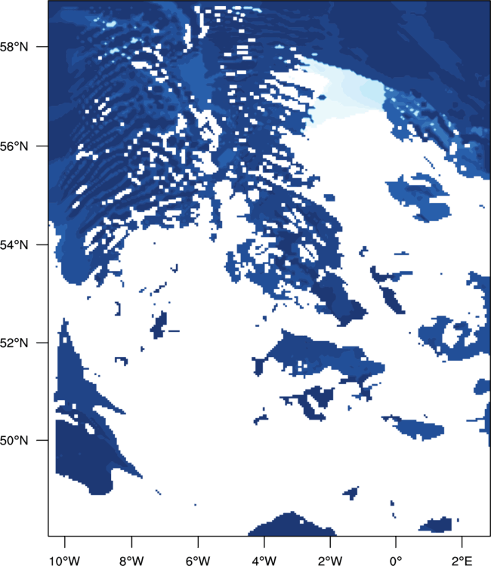Click the 50°N latitude axis label
Viewport: 491px width, 566px height.
(x=14, y=441)
